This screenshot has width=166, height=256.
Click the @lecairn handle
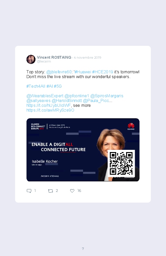click(44, 62)
